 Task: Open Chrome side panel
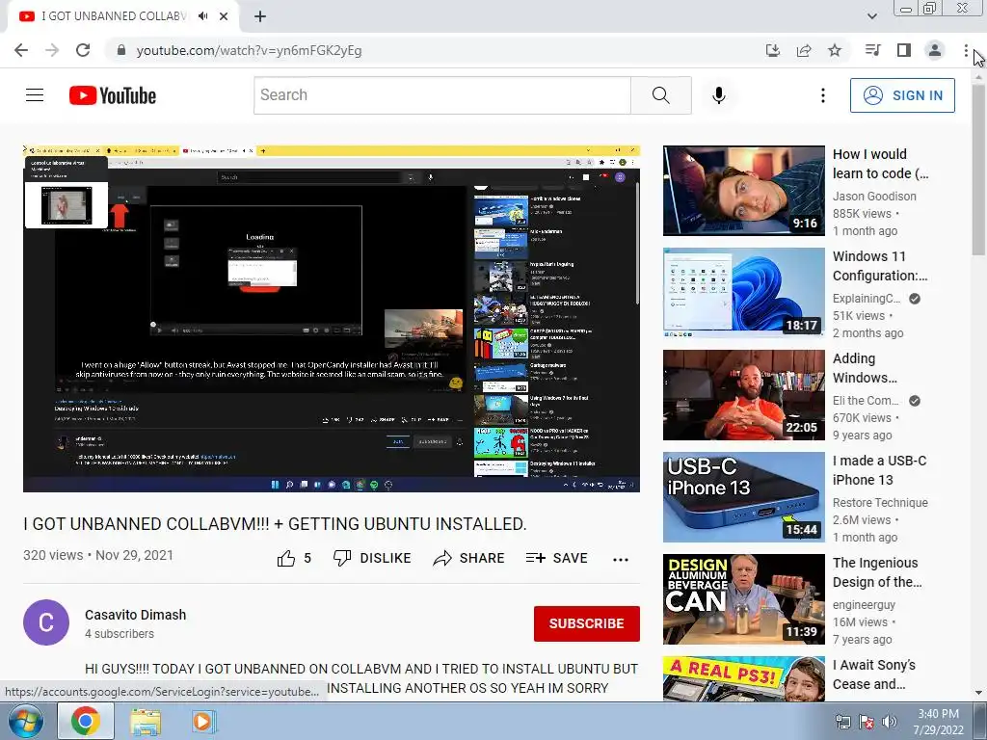[x=904, y=50]
